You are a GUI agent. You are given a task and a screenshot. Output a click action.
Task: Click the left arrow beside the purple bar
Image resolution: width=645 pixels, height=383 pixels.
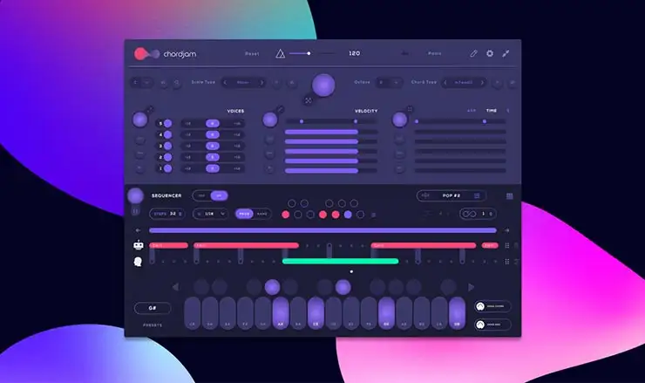click(139, 230)
